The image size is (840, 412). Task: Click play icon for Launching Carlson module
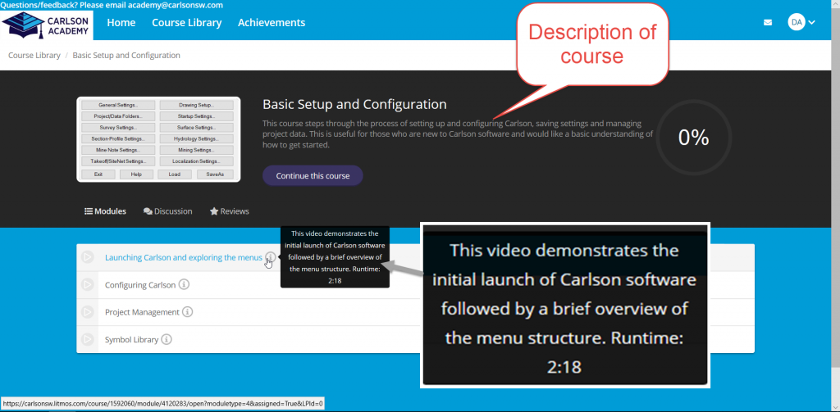click(x=87, y=257)
